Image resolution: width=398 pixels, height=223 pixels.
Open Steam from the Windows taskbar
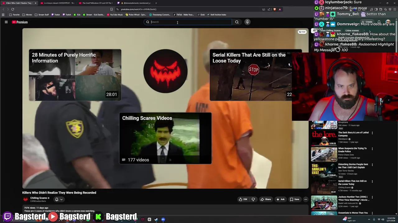[156, 220]
